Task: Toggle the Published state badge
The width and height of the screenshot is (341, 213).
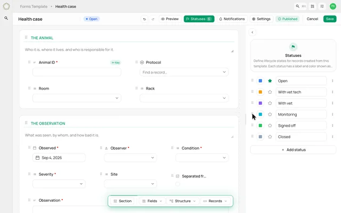Action: pos(288,19)
